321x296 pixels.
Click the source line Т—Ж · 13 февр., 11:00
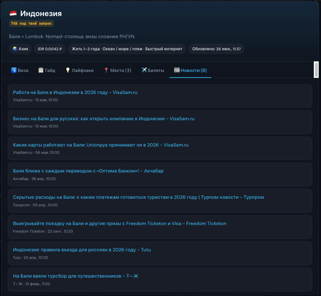pyautogui.click(x=32, y=284)
